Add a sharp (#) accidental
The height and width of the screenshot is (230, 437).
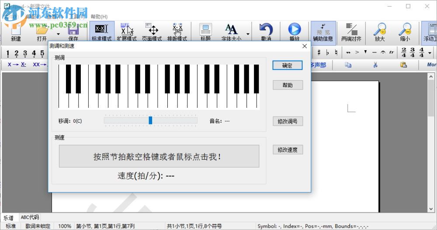(x=319, y=52)
